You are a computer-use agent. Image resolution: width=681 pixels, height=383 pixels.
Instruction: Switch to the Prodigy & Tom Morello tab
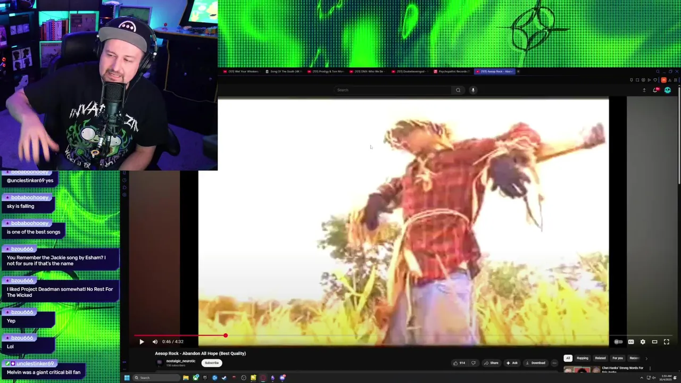pyautogui.click(x=326, y=71)
